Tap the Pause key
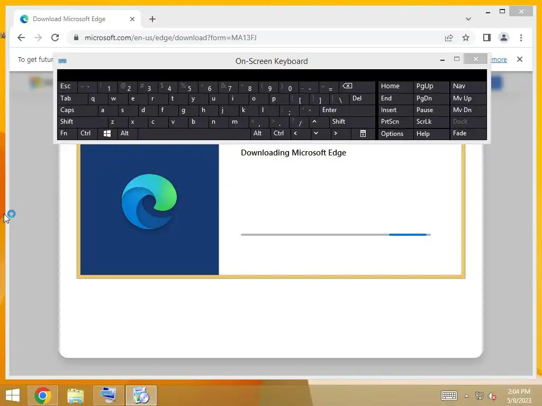Image resolution: width=542 pixels, height=406 pixels. 430,110
